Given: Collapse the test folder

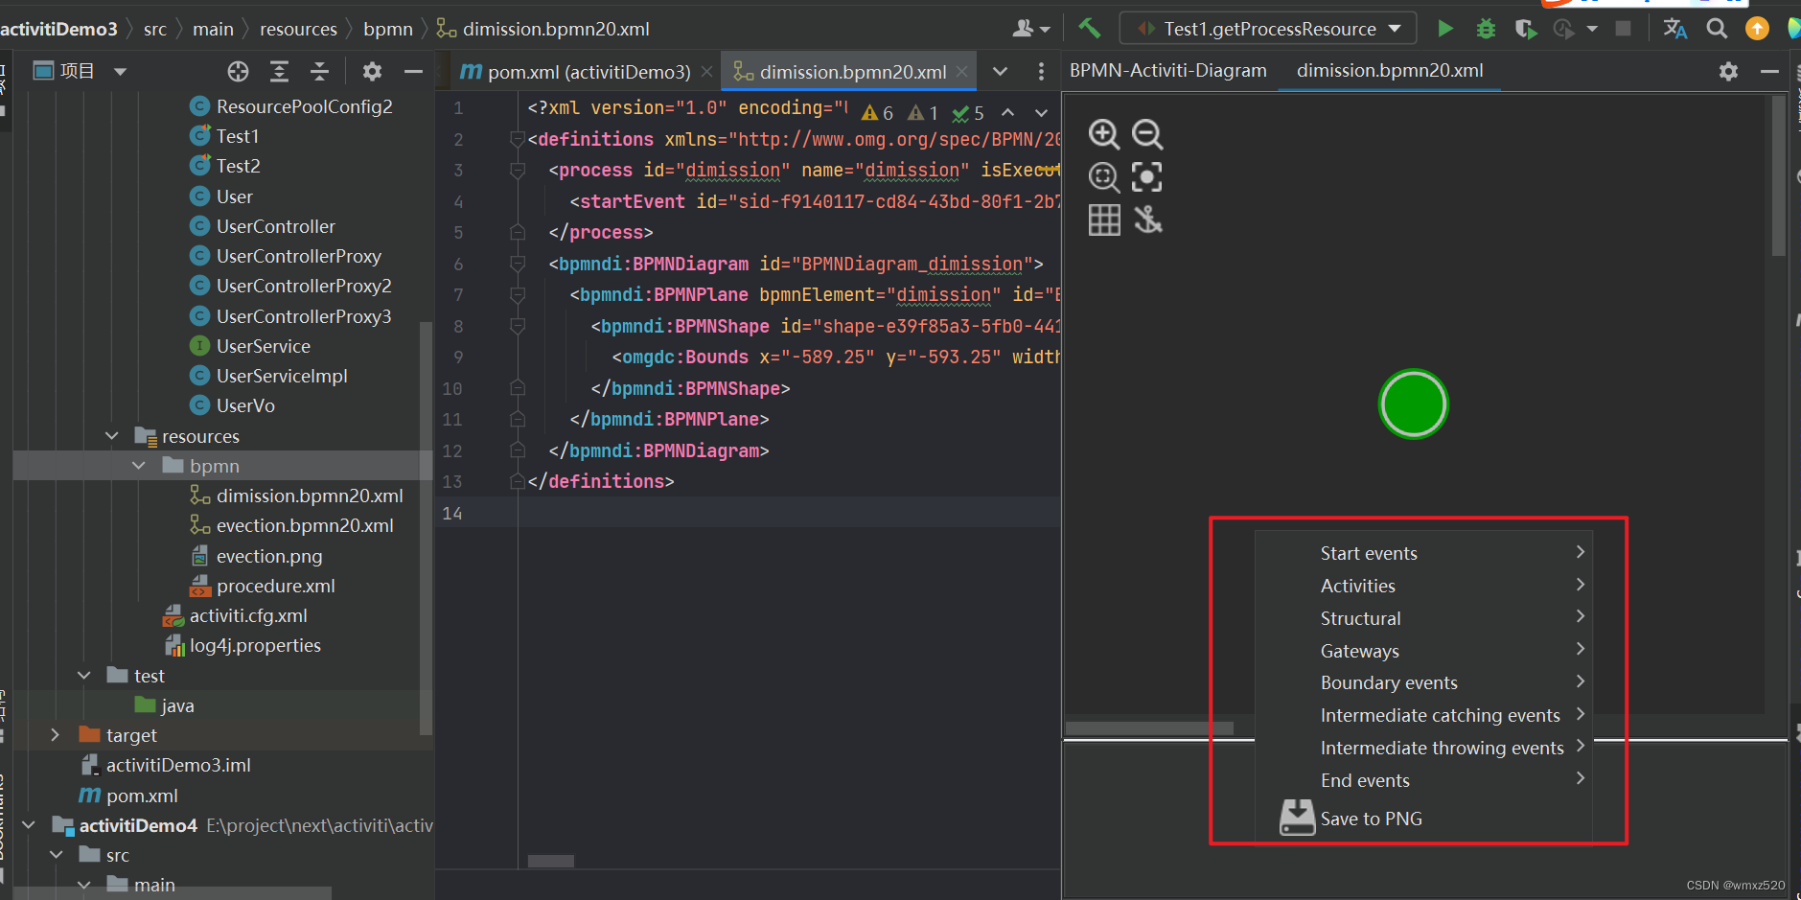Looking at the screenshot, I should click(x=84, y=676).
